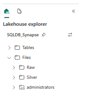This screenshot has width=105, height=96.
Task: Select the administrators item label
Action: coord(40,87)
